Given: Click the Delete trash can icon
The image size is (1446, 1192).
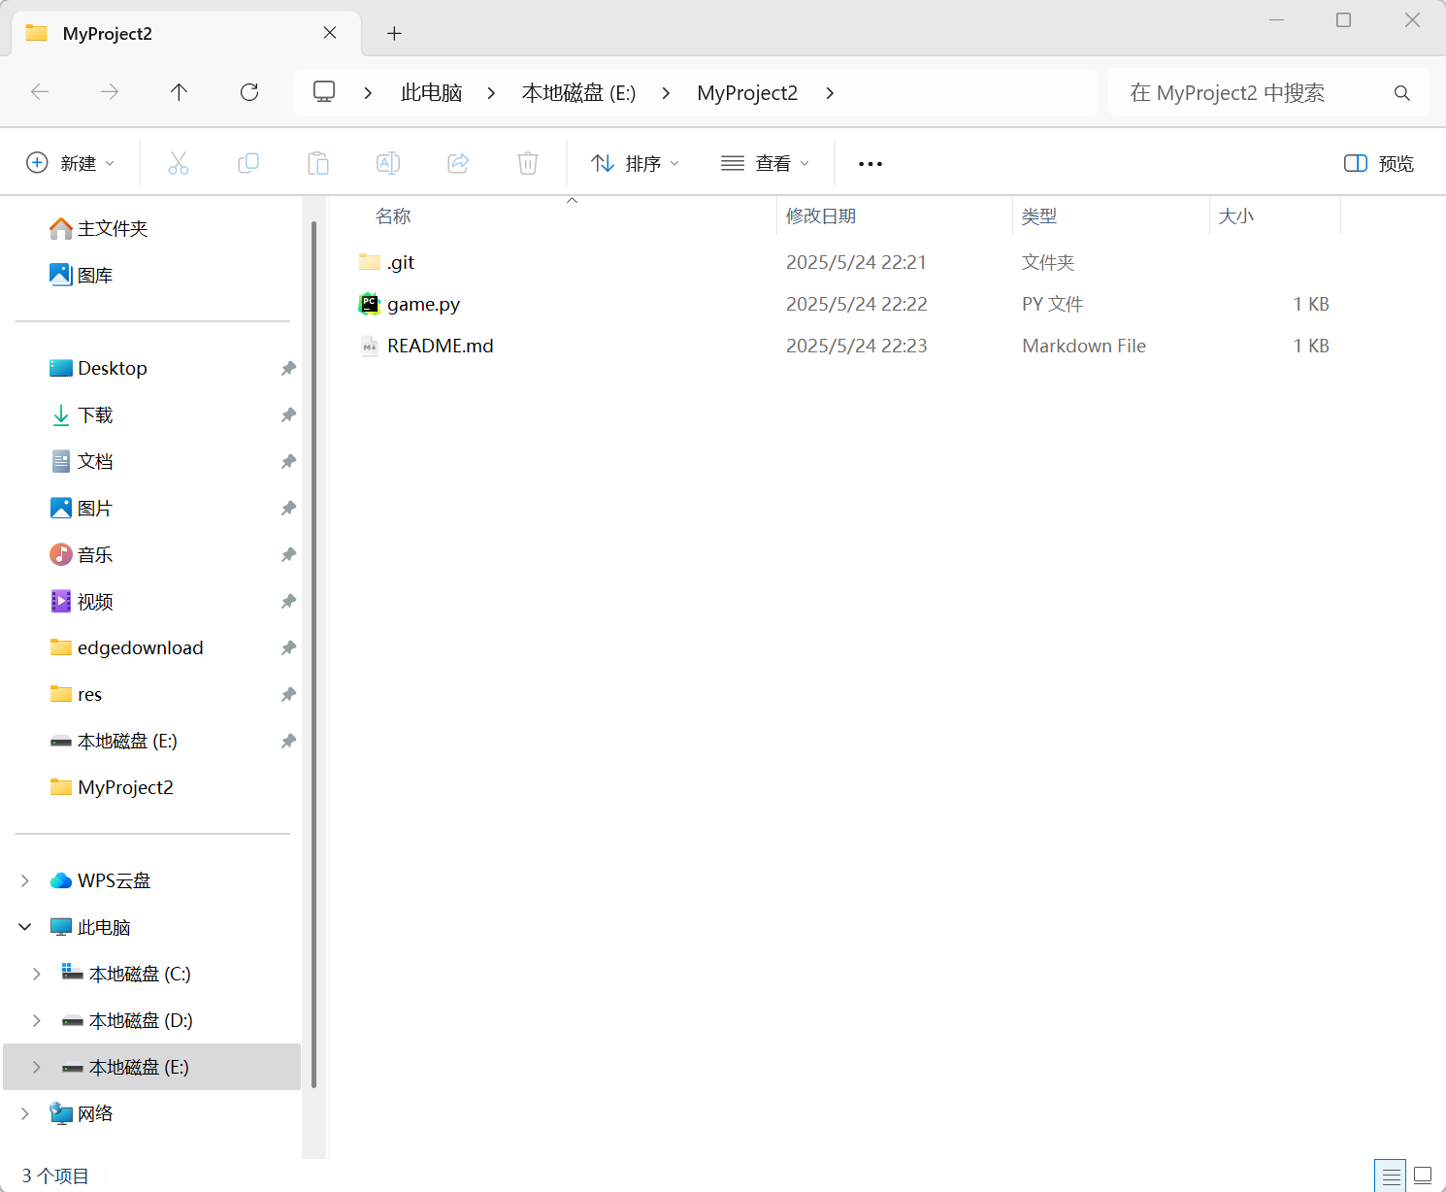Looking at the screenshot, I should (528, 163).
